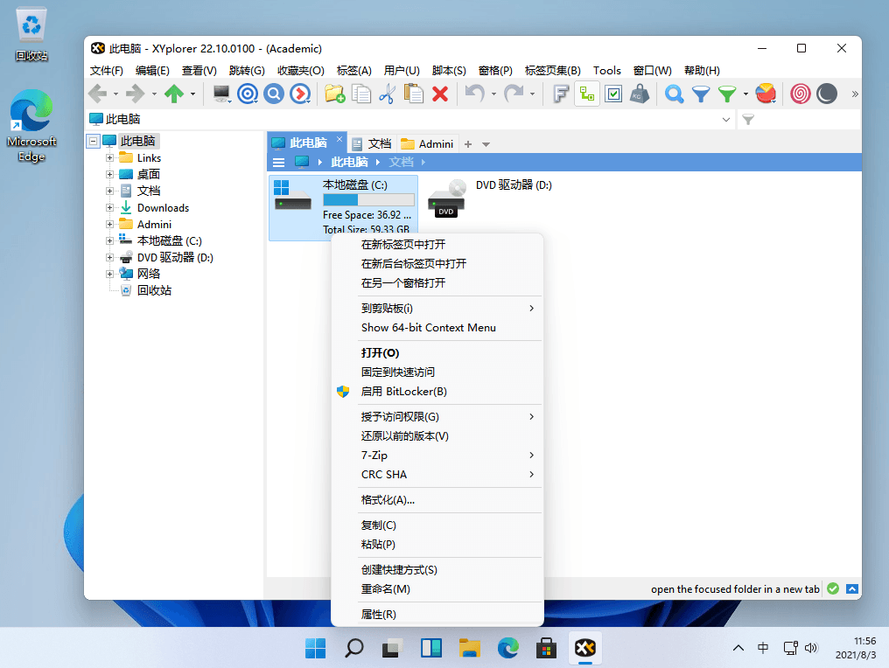Image resolution: width=889 pixels, height=668 pixels.
Task: Click the KG weight toolbar icon
Action: 640,94
